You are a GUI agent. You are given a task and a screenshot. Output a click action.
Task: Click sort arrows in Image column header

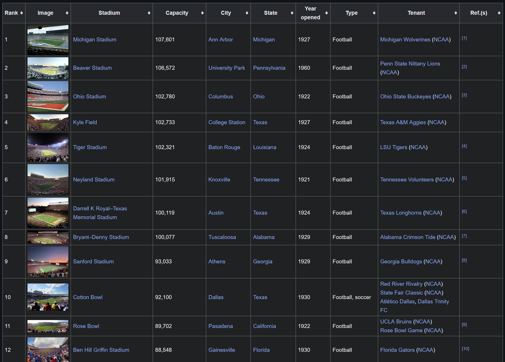67,13
